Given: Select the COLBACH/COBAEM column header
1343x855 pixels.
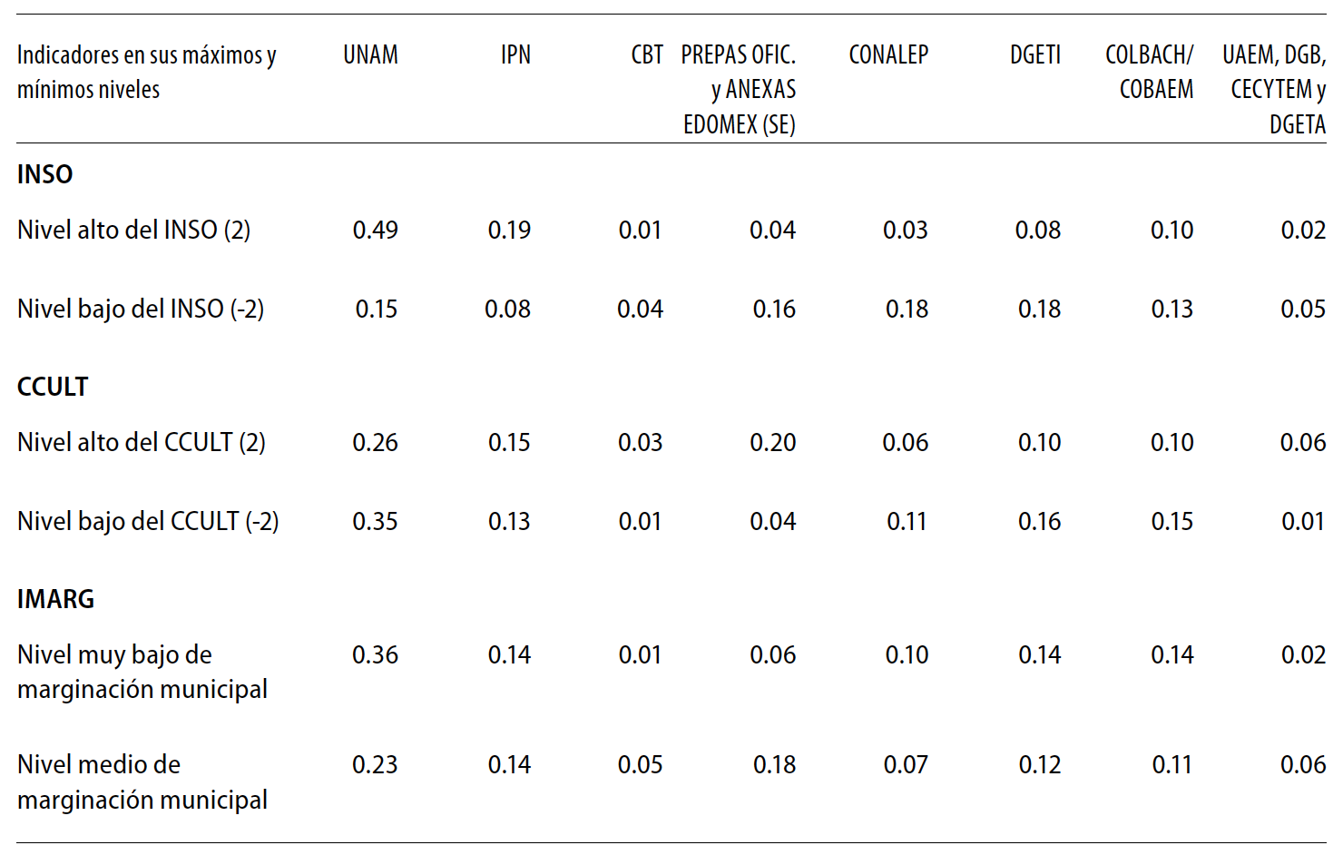Looking at the screenshot, I should pyautogui.click(x=1150, y=73).
